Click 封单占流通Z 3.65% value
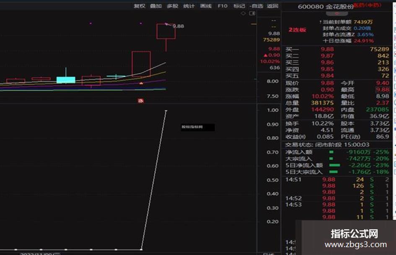Image resolution: width=396 pixels, height=255 pixels. tap(365, 35)
